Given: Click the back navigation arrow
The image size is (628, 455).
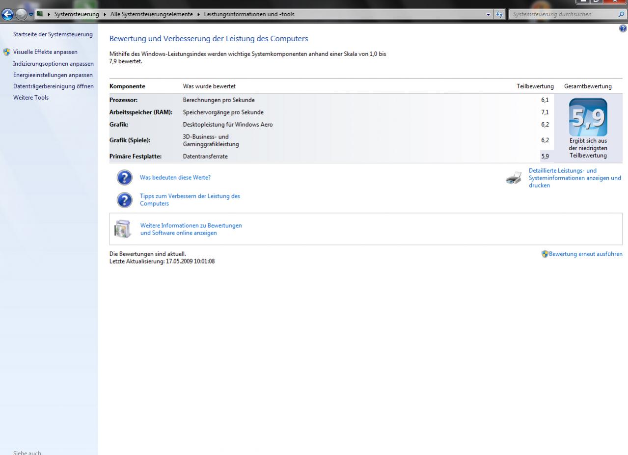Looking at the screenshot, I should 7,14.
